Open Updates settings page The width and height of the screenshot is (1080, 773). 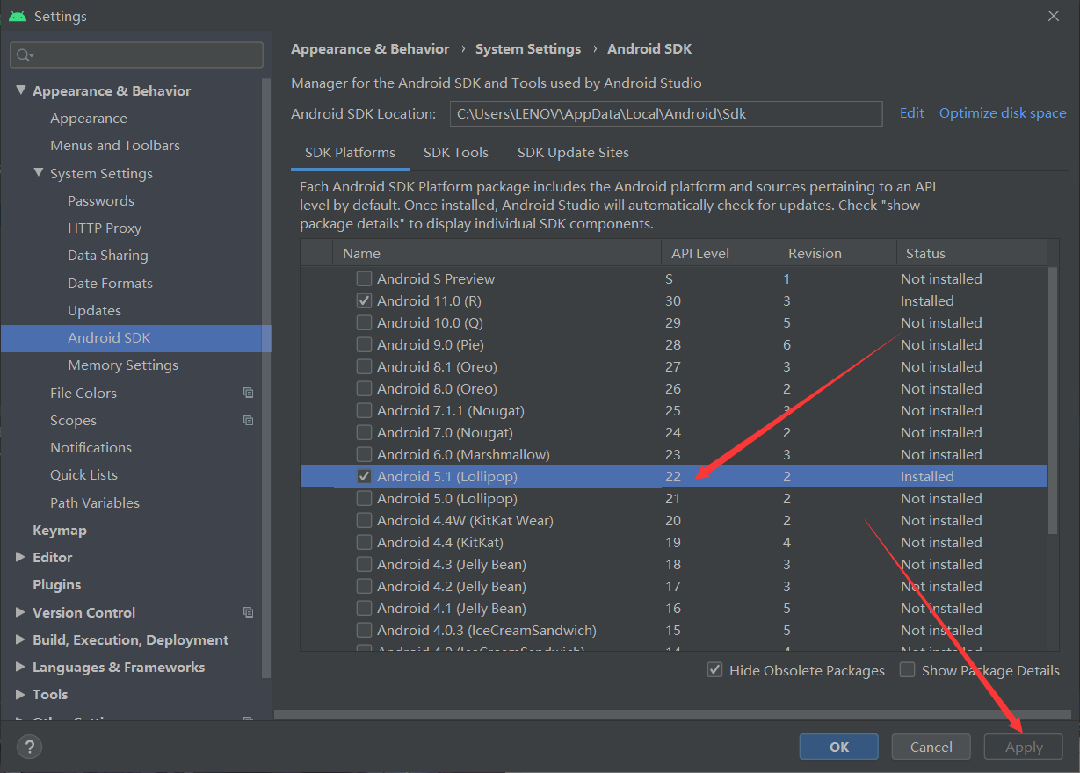click(94, 311)
